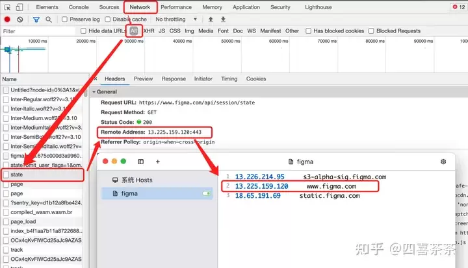Click the network overview timeline bars
The image size is (468, 268).
(24, 50)
